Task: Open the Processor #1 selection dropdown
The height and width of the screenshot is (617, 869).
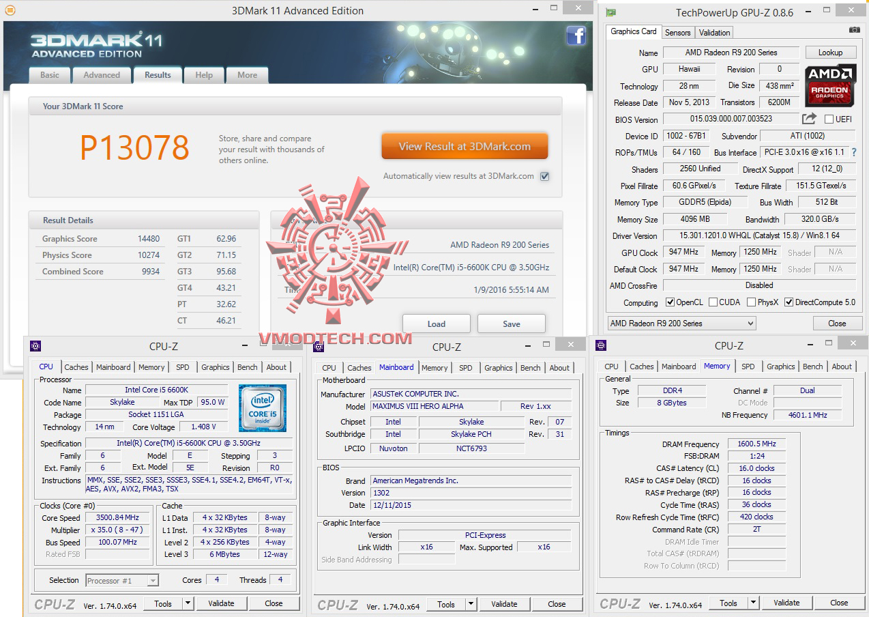Action: coord(122,581)
